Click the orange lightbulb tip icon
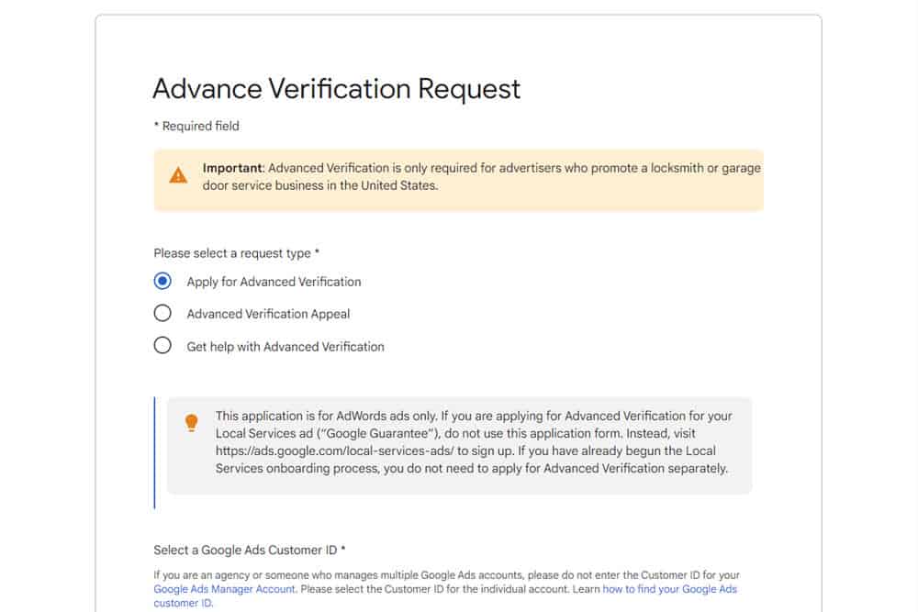The width and height of the screenshot is (918, 612). 192,422
